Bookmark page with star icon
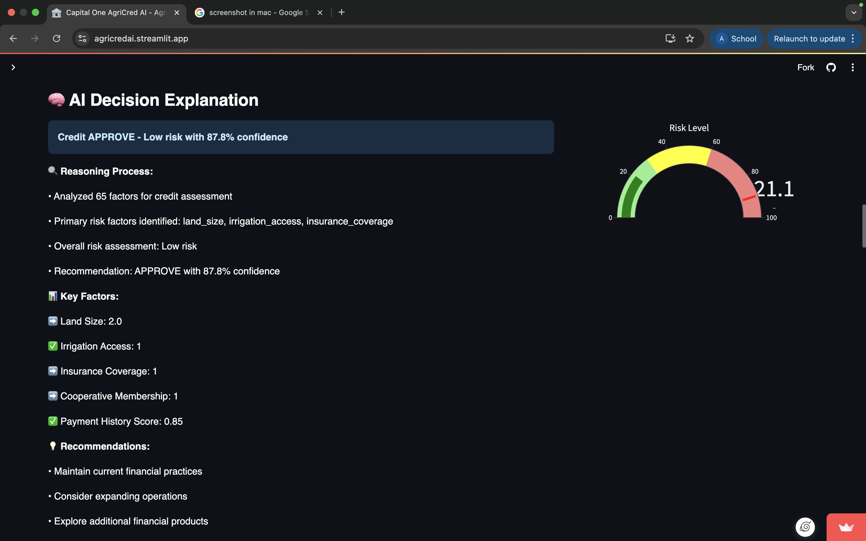 pyautogui.click(x=689, y=39)
